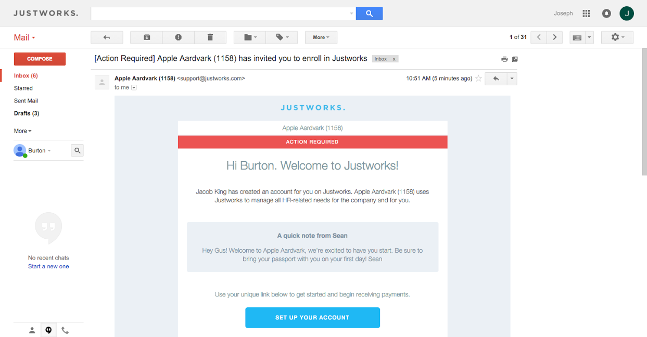Open the settings gear menu
This screenshot has width=647, height=337.
pos(617,37)
